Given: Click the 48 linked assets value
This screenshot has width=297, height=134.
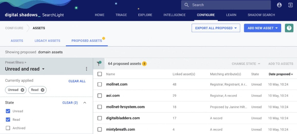Looking at the screenshot, I should click(x=175, y=84).
